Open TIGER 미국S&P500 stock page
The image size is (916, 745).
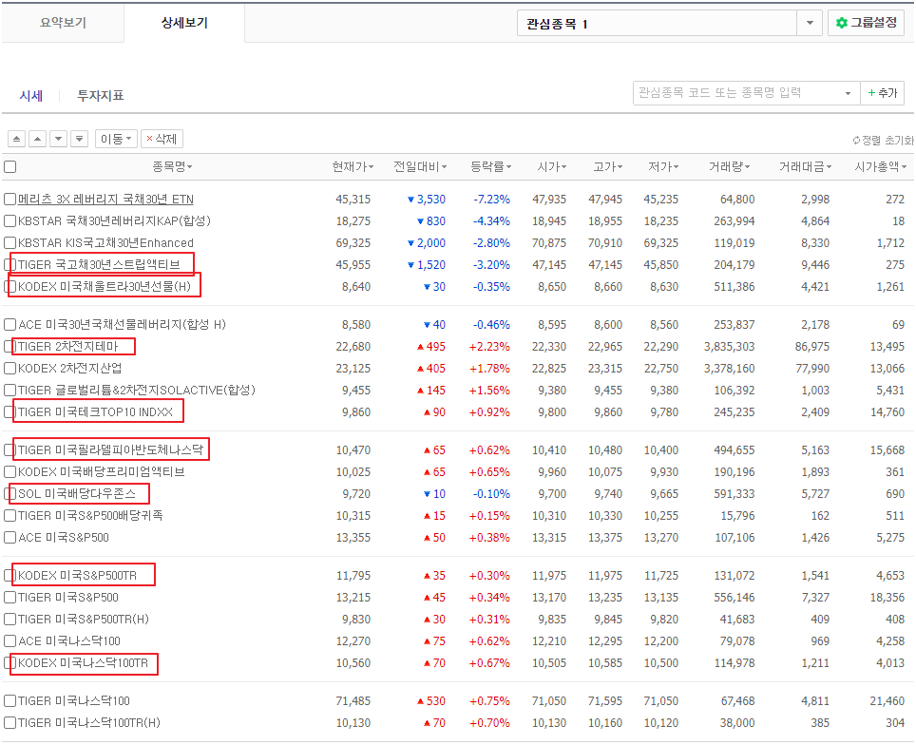[68, 598]
